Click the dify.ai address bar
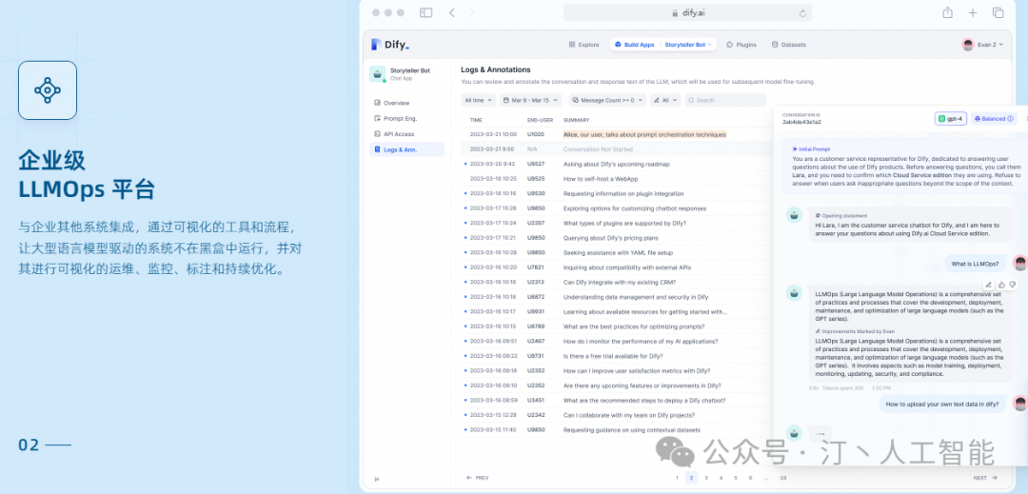Screen dimensions: 1028x494 click(x=688, y=13)
